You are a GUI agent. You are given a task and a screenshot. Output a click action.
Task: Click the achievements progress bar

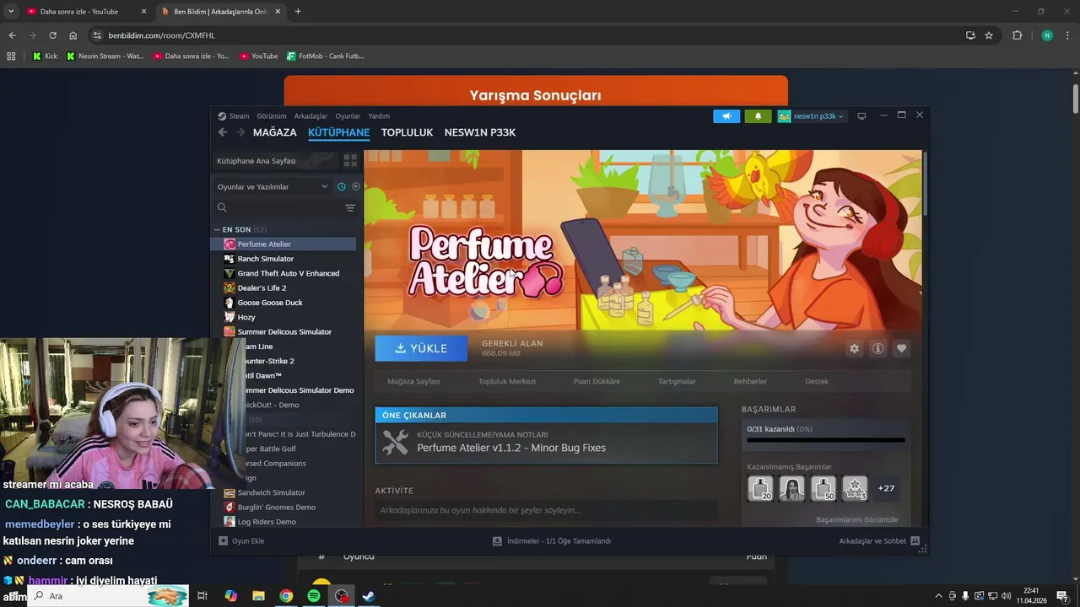click(825, 440)
